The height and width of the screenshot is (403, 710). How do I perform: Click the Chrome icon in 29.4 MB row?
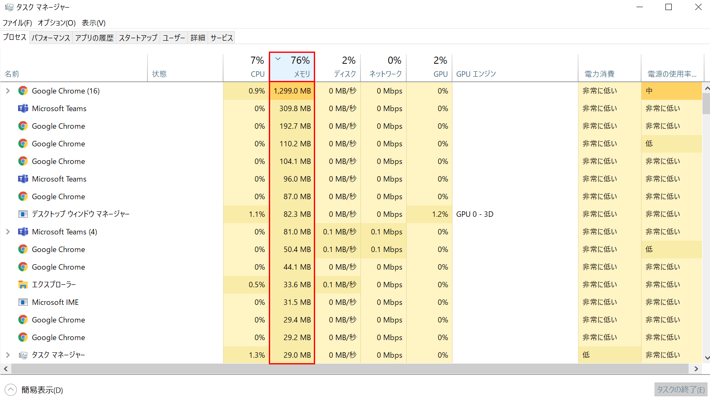coord(23,320)
